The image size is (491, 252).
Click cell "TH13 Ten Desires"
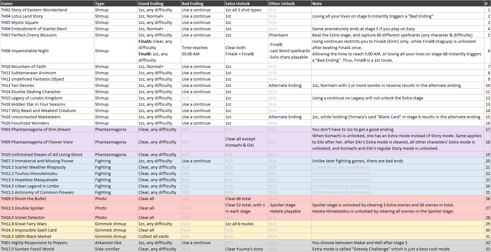pos(47,85)
